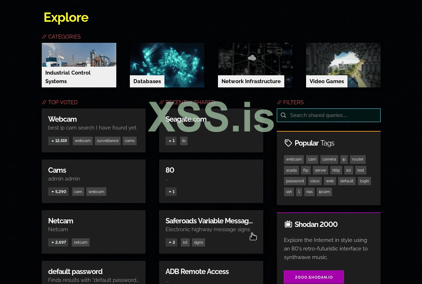Click the TV icon next to Shodan 2000

(x=288, y=224)
